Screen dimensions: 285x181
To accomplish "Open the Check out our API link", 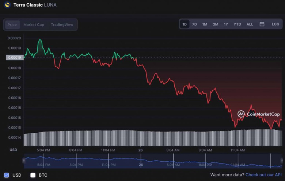I will 263,175.
